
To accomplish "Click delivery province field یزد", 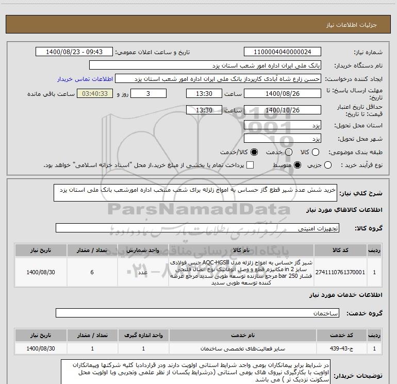I will point(283,125).
